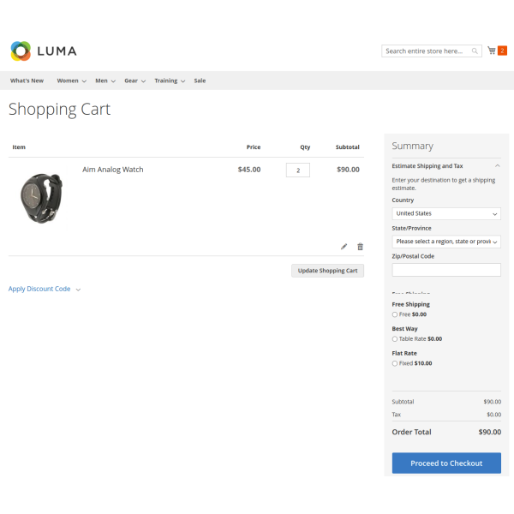Click the pencil edit item icon
The width and height of the screenshot is (514, 514).
click(344, 247)
